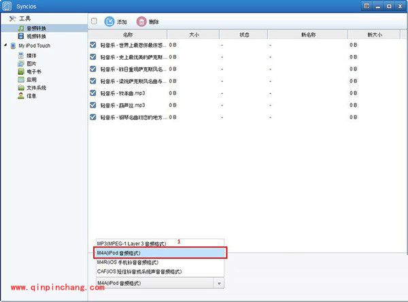
Task: Uncheck the 轻音乐-葫芦丝.mp3 file checkbox
Action: pos(93,105)
